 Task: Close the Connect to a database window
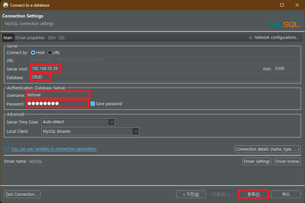tap(297, 5)
